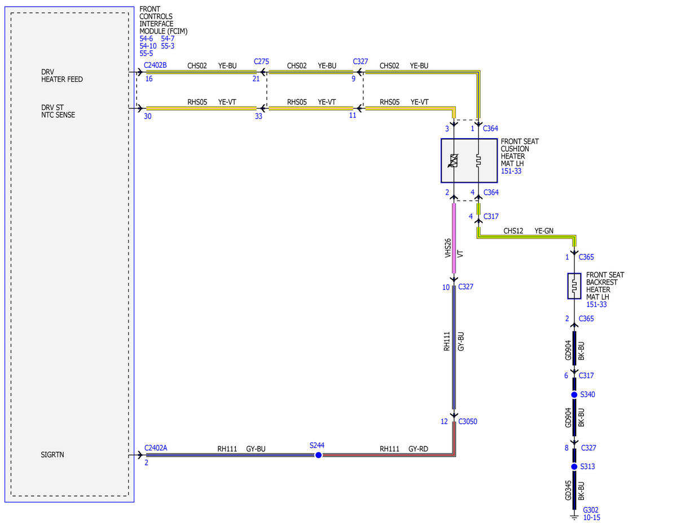Click the S244 splice dot

tap(318, 455)
